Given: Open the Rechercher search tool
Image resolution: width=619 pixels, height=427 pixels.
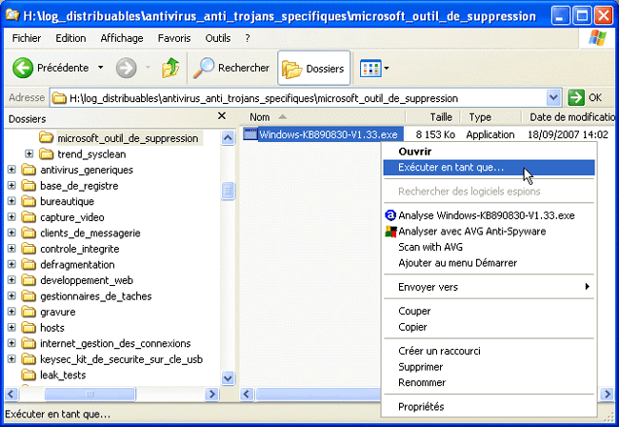Looking at the screenshot, I should (231, 68).
